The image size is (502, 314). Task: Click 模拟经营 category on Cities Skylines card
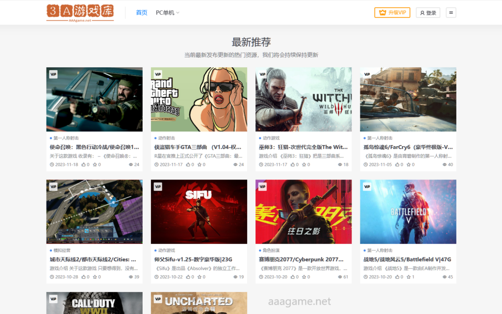click(62, 250)
